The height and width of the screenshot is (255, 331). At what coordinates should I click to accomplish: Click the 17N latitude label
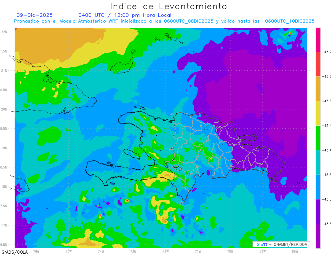(x=5, y=225)
